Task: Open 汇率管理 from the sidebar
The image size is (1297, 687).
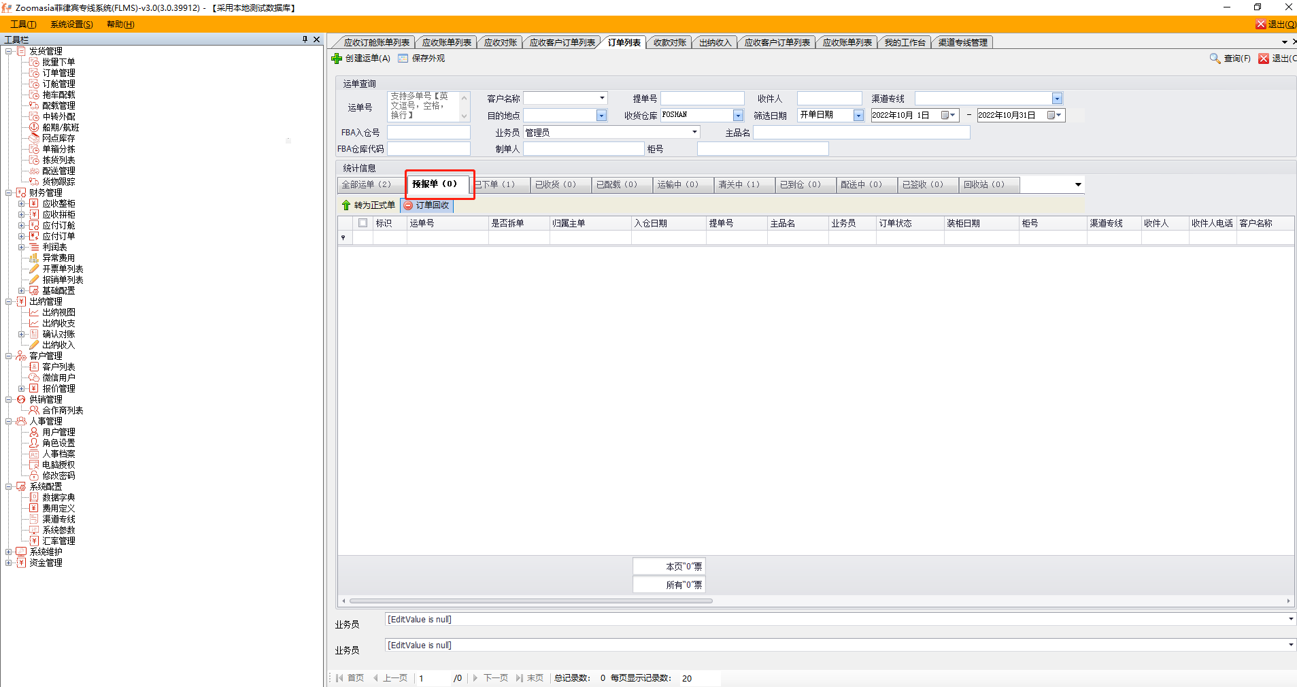Action: (58, 541)
